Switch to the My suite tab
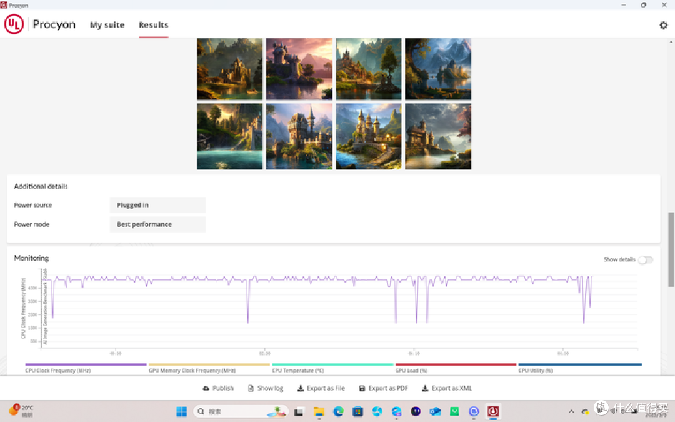675x422 pixels. [107, 25]
